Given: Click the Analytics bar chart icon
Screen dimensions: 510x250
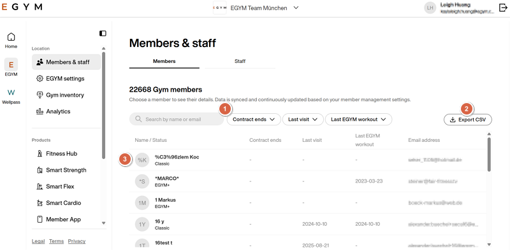Looking at the screenshot, I should tap(40, 111).
